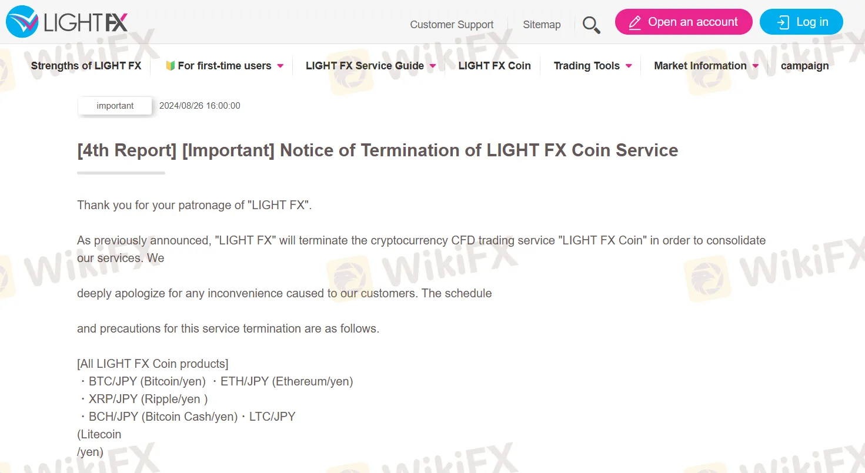Click the beginner mark icon beside first-time users

point(171,66)
